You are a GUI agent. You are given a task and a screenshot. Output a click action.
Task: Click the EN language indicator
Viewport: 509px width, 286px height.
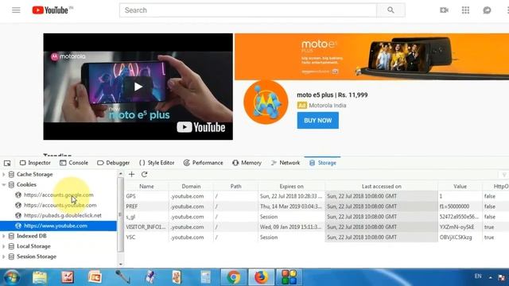478,276
